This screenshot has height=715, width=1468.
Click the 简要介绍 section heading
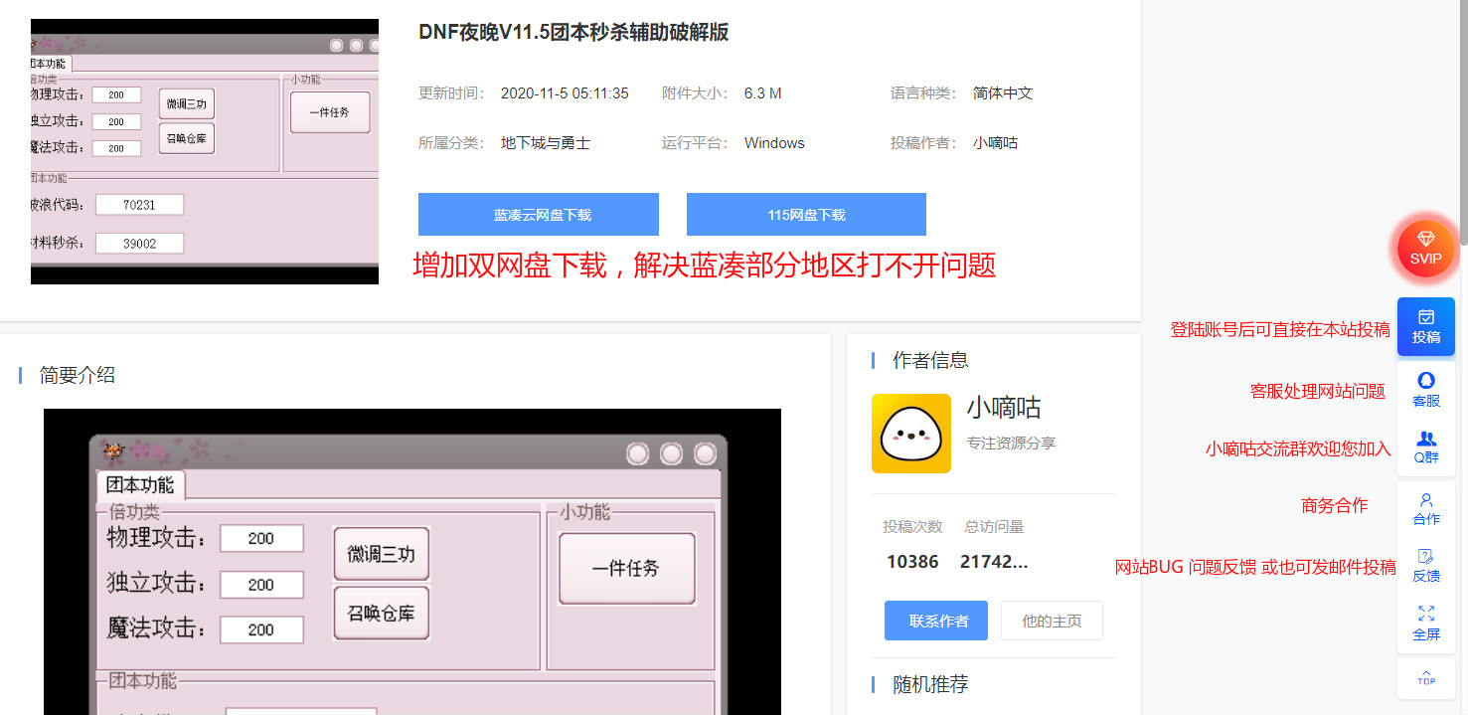[76, 375]
